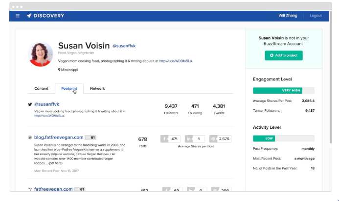Click the Logout link

point(316,16)
